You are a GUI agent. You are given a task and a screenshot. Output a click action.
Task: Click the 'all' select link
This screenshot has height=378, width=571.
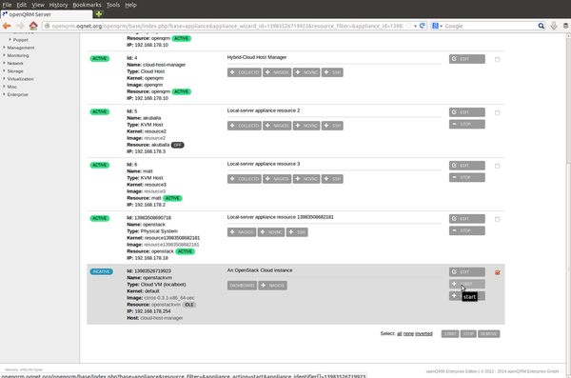(399, 333)
